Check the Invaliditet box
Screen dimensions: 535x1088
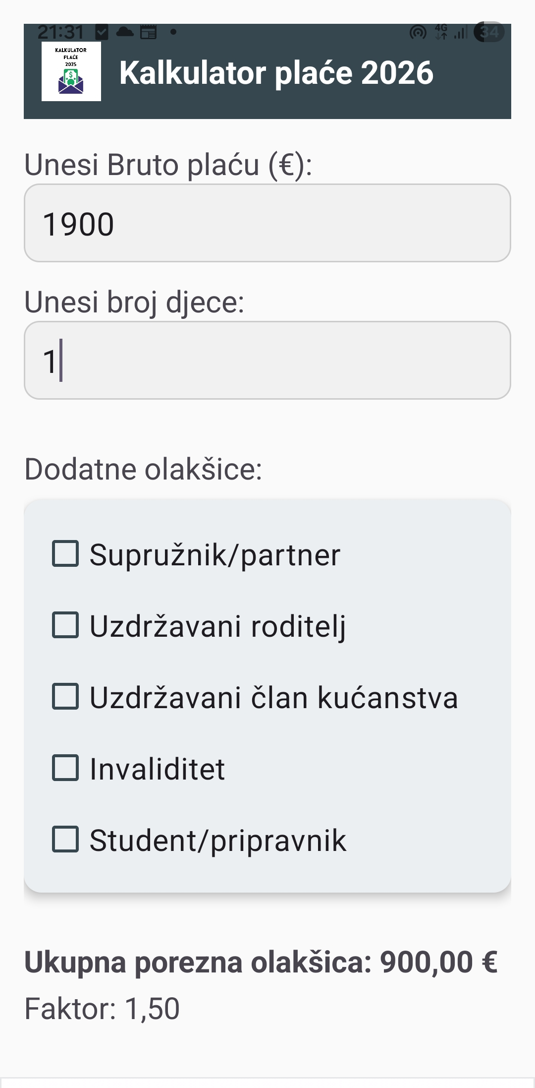[x=66, y=768]
